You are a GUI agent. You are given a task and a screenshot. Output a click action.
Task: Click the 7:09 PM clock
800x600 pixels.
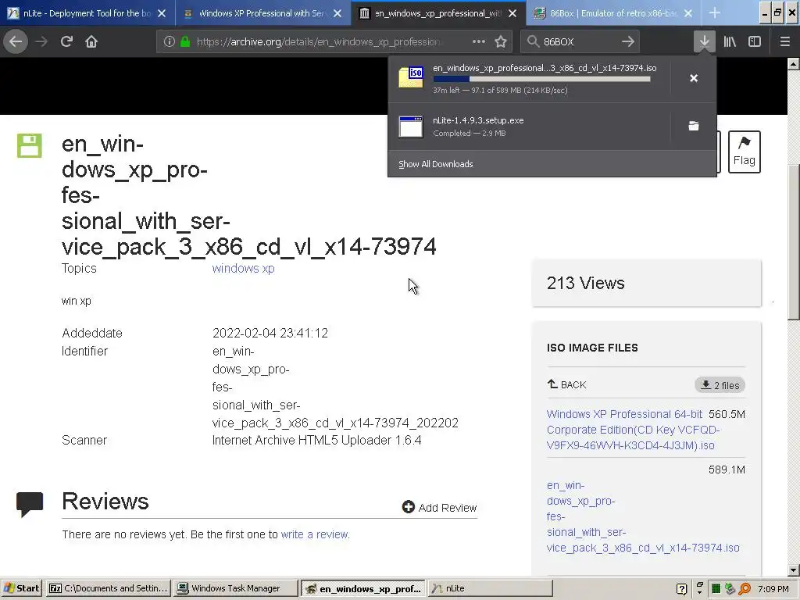(x=773, y=589)
